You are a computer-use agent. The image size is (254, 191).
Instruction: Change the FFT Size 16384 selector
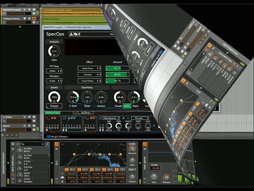(54, 71)
